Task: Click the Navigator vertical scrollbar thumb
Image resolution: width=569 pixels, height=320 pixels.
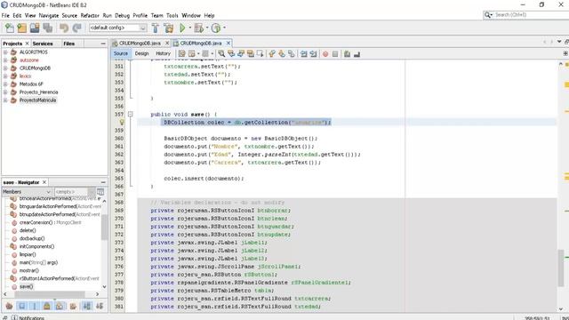Action: tap(104, 228)
